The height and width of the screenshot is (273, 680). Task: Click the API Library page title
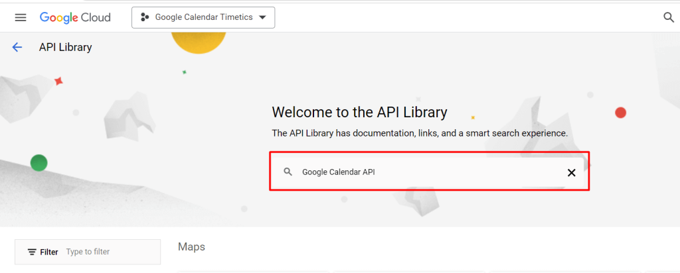pyautogui.click(x=66, y=47)
